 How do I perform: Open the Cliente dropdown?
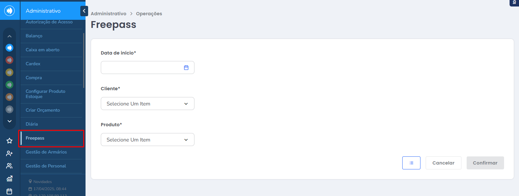148,104
